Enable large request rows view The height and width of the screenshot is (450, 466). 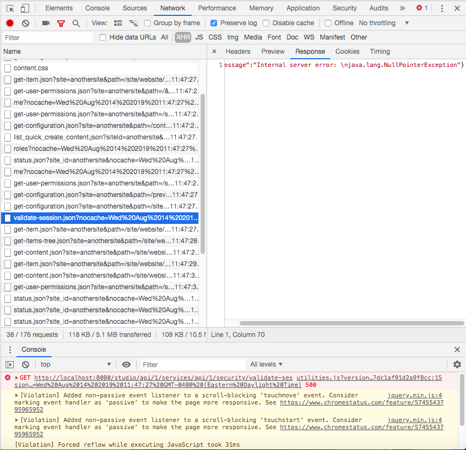118,22
